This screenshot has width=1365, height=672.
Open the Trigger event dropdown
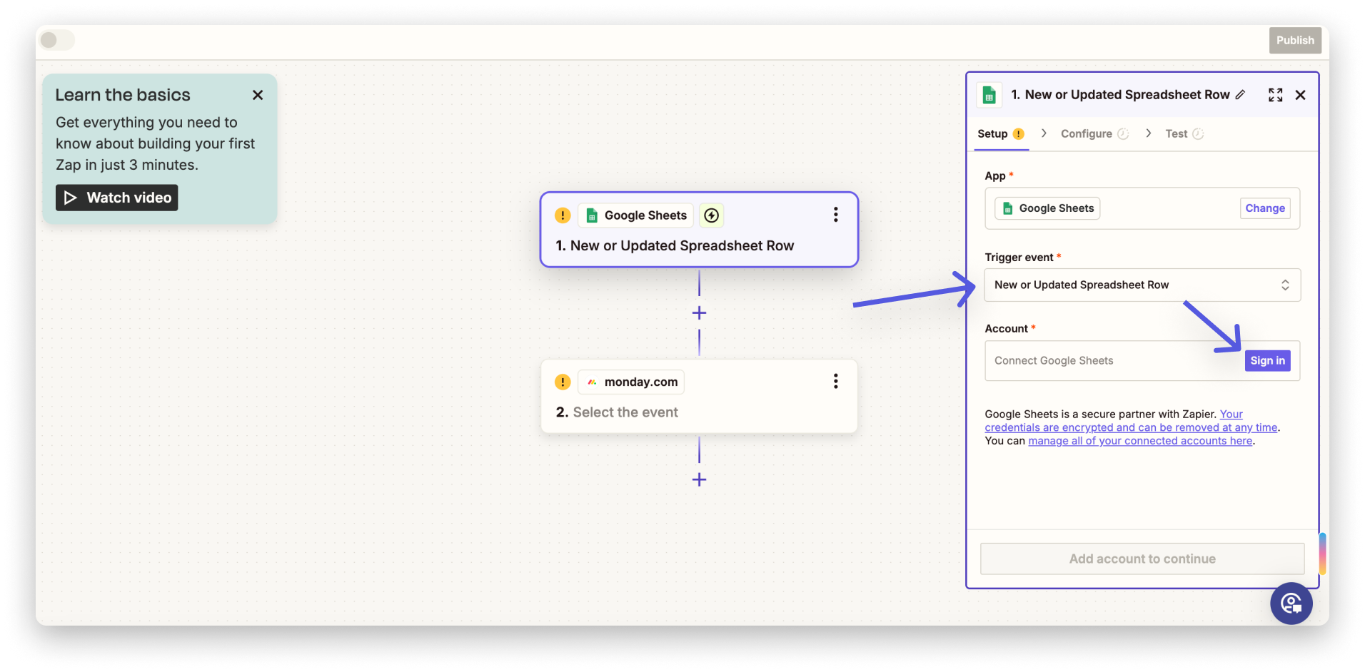(x=1142, y=285)
